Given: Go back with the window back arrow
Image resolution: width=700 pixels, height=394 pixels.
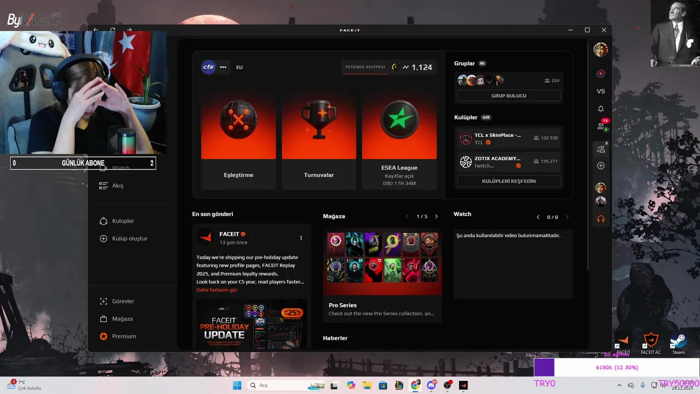Looking at the screenshot, I should (96, 30).
